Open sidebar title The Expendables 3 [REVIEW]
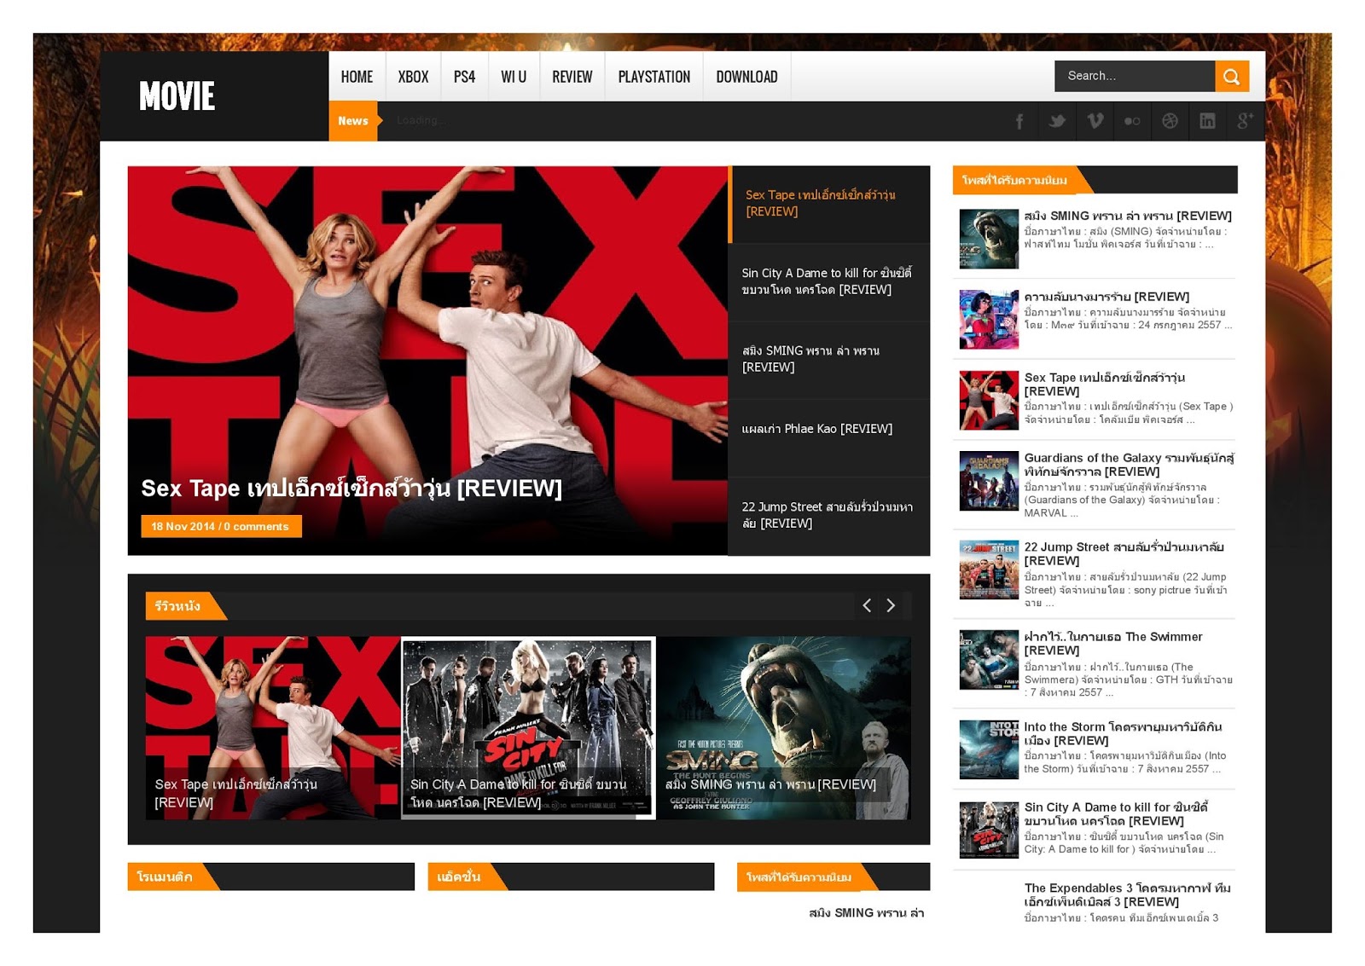This screenshot has height=966, width=1365. (x=1128, y=894)
